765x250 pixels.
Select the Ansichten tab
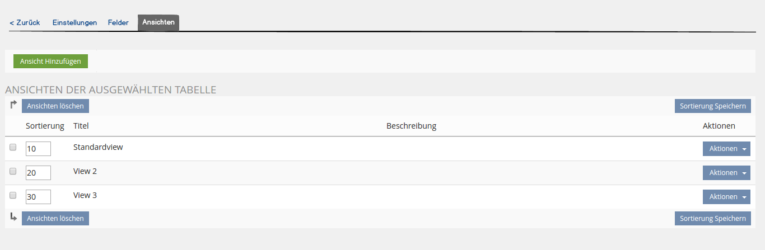pos(158,22)
